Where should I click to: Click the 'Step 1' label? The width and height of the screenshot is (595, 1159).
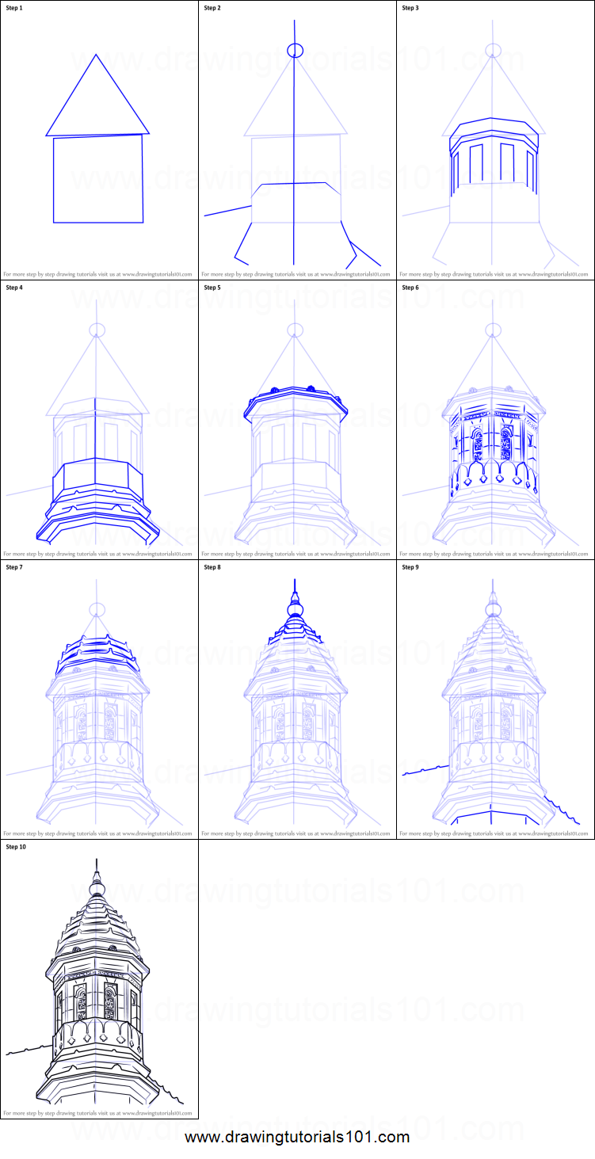pos(15,8)
